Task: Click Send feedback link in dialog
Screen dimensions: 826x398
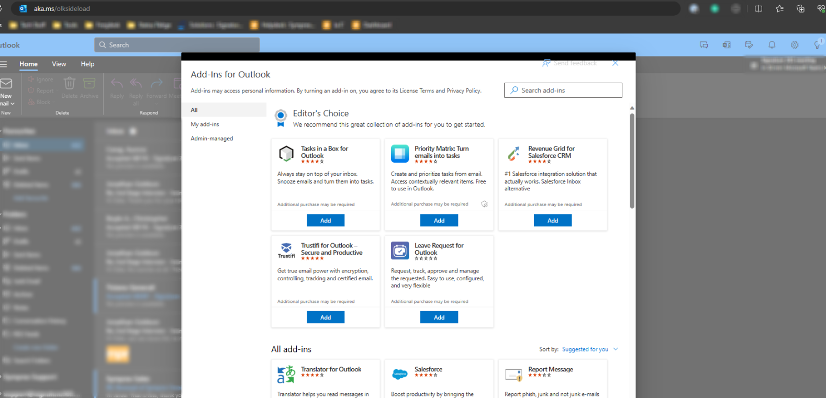Action: pos(570,63)
